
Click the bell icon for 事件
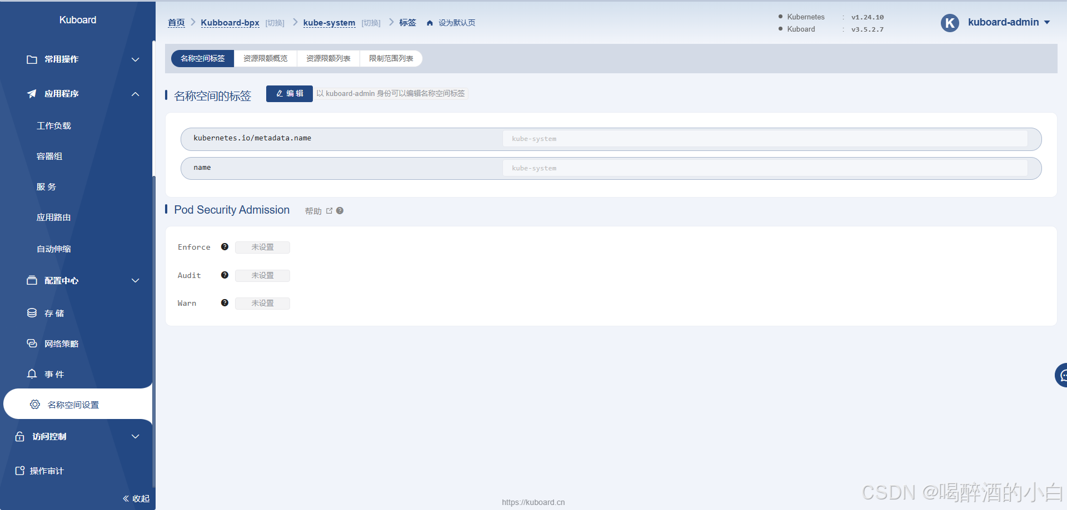[x=32, y=374]
